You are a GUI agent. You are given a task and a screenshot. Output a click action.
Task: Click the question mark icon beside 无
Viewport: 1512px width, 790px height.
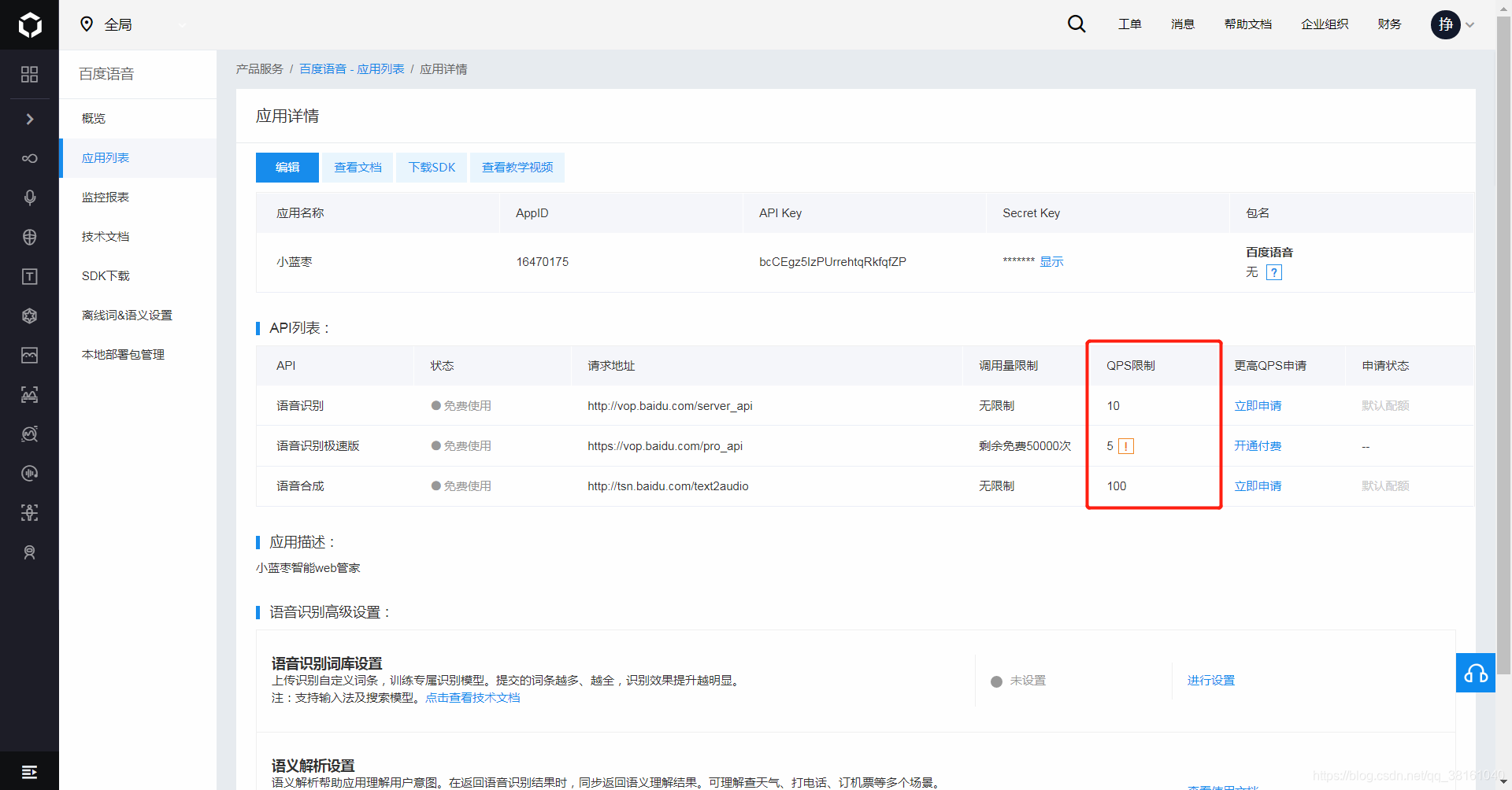1274,272
